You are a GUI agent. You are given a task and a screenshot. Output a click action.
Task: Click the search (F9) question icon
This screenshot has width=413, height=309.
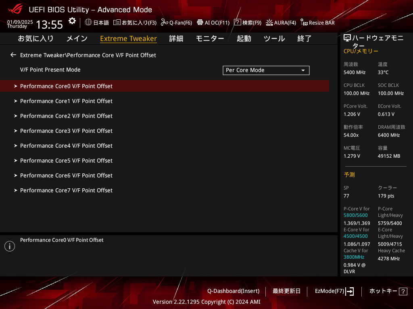pos(238,23)
